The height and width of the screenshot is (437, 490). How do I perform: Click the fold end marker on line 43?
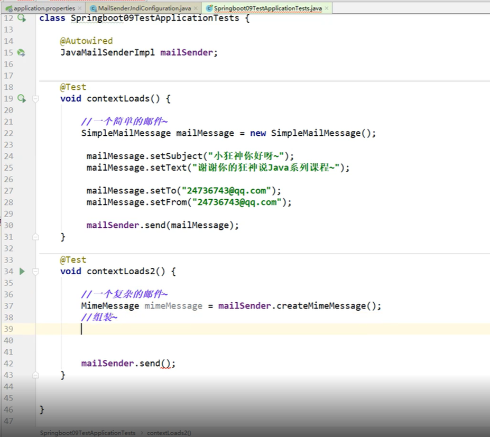tap(35, 375)
